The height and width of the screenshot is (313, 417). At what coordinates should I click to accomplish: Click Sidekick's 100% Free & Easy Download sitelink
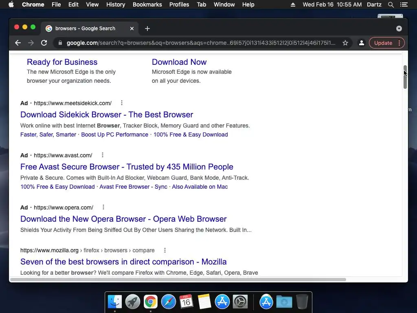point(191,134)
